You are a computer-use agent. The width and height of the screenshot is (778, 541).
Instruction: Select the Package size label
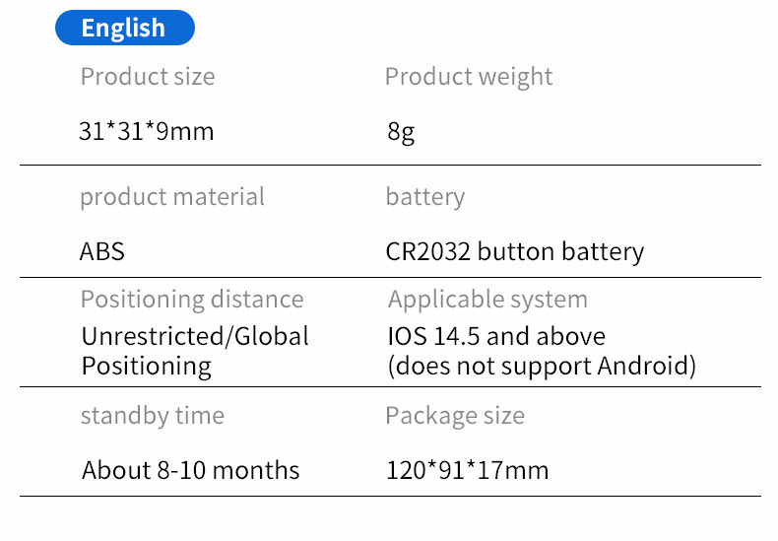pyautogui.click(x=454, y=416)
